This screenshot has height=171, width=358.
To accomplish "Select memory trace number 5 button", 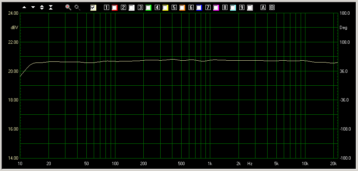I will pos(174,7).
